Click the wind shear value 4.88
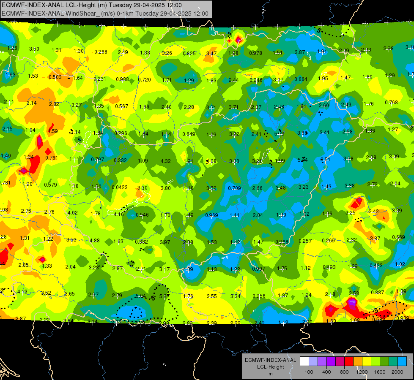 [x=95, y=241]
